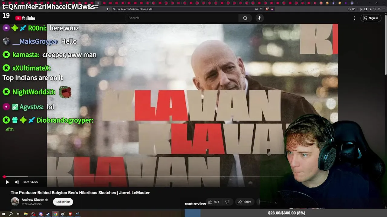This screenshot has width=387, height=217.
Task: Go to the YouTube home logo
Action: pyautogui.click(x=25, y=18)
